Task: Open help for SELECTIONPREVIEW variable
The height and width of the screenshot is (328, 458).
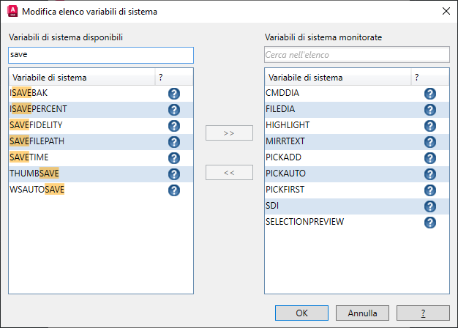Action: point(430,223)
